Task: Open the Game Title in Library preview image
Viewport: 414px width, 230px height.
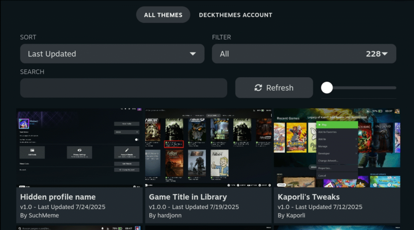Action: [208, 148]
